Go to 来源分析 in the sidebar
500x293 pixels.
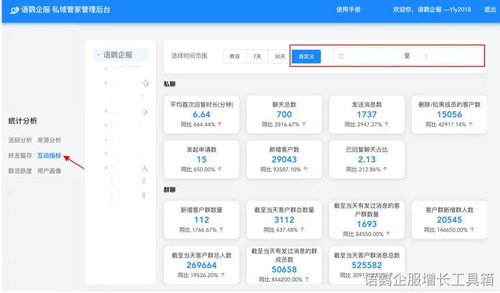(x=49, y=140)
